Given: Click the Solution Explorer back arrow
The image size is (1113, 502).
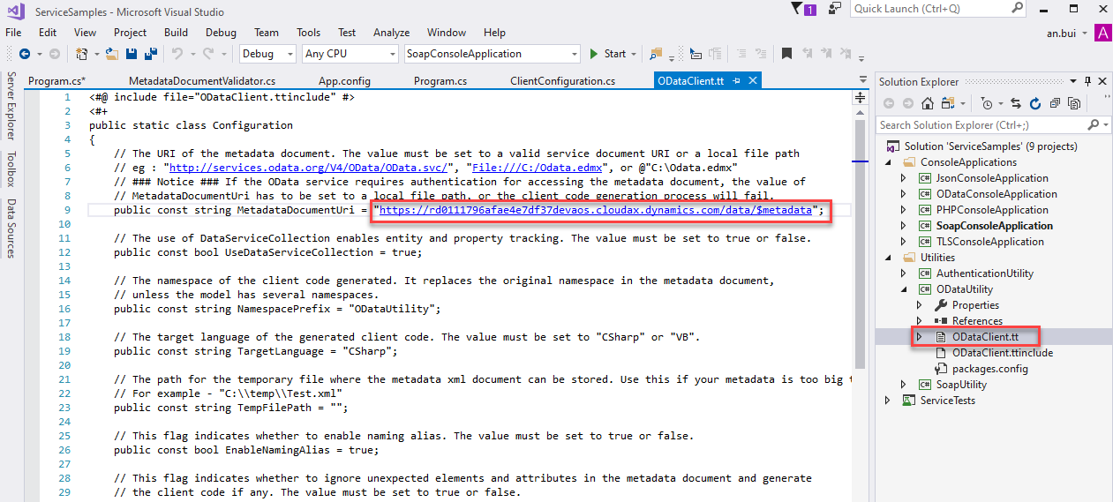Looking at the screenshot, I should click(x=889, y=103).
